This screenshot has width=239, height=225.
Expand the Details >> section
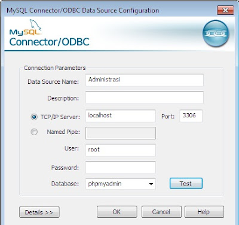pyautogui.click(x=39, y=212)
